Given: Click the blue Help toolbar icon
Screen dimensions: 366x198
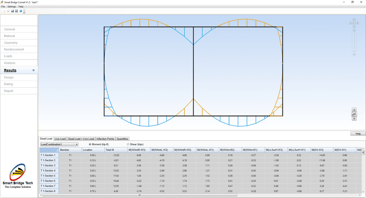Looking at the screenshot, I should click(21, 11).
